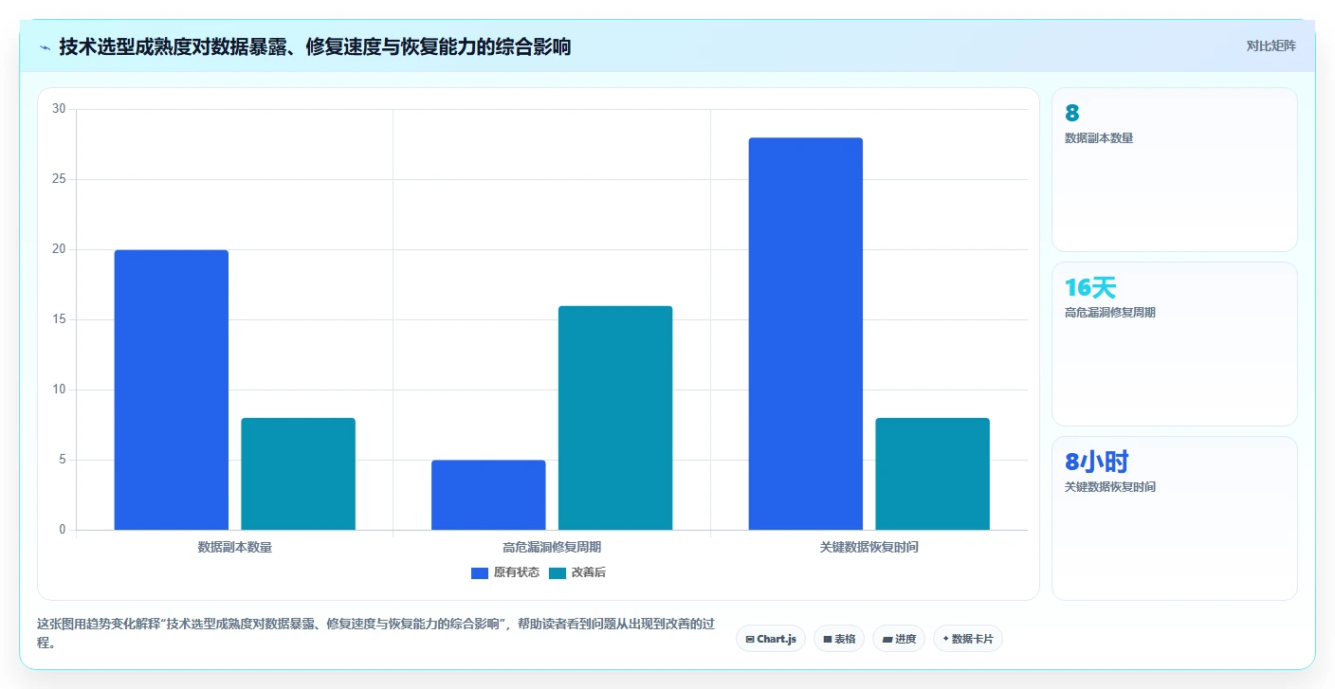Click the y-axis tick label 10
This screenshot has width=1335, height=689.
click(x=59, y=390)
